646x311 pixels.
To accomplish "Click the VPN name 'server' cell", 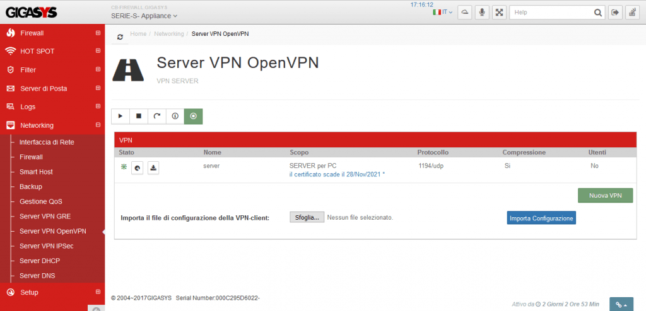I will pos(211,166).
